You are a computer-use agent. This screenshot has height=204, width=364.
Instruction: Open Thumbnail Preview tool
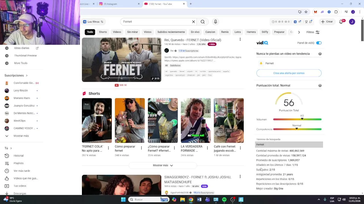[x=25, y=56]
